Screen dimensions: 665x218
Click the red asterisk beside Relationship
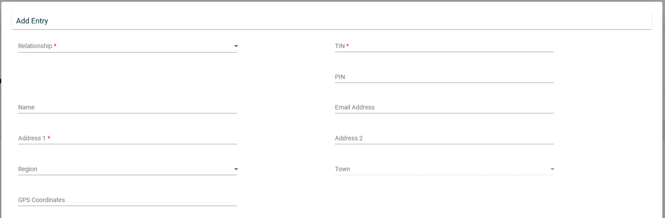coord(55,46)
